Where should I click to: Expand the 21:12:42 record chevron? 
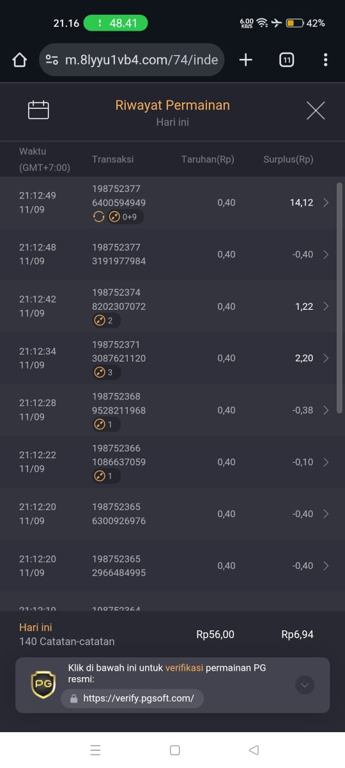click(326, 307)
